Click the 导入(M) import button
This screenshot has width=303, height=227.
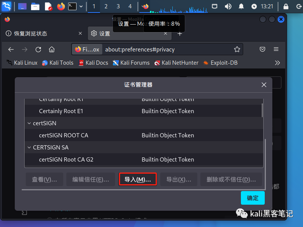pyautogui.click(x=137, y=179)
